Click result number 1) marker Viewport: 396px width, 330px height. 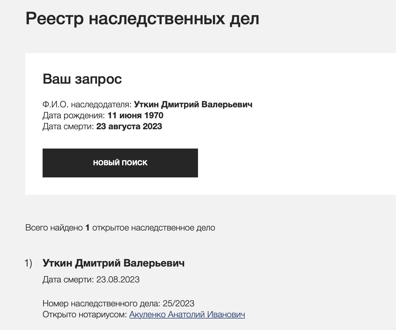pyautogui.click(x=28, y=263)
